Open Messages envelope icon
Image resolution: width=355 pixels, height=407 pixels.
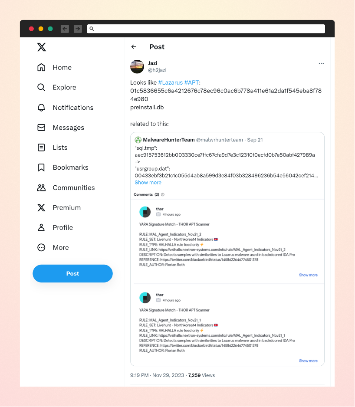tap(41, 128)
